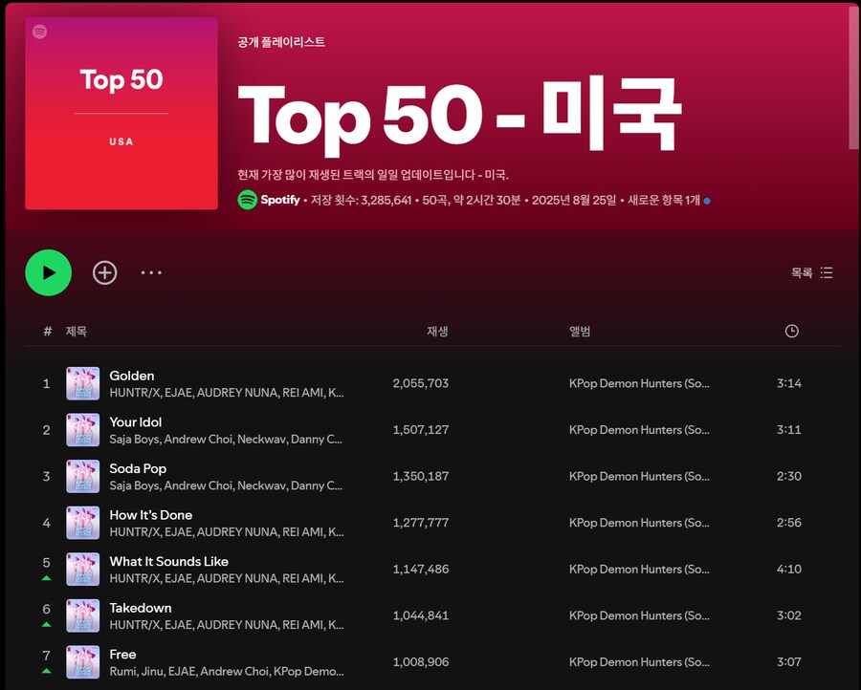
Task: Open the song Takedown
Action: point(141,608)
